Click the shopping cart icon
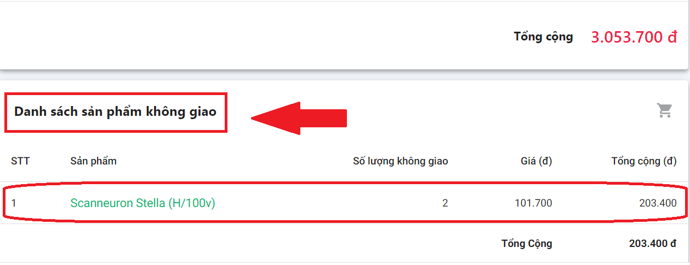 click(x=665, y=111)
